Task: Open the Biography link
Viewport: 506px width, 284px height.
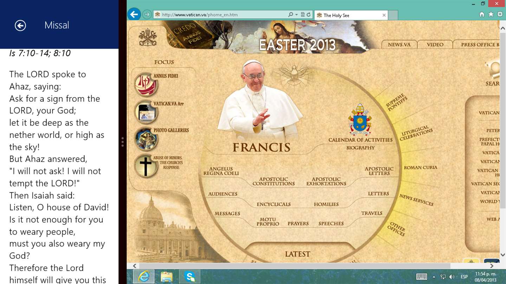Action: click(x=361, y=148)
